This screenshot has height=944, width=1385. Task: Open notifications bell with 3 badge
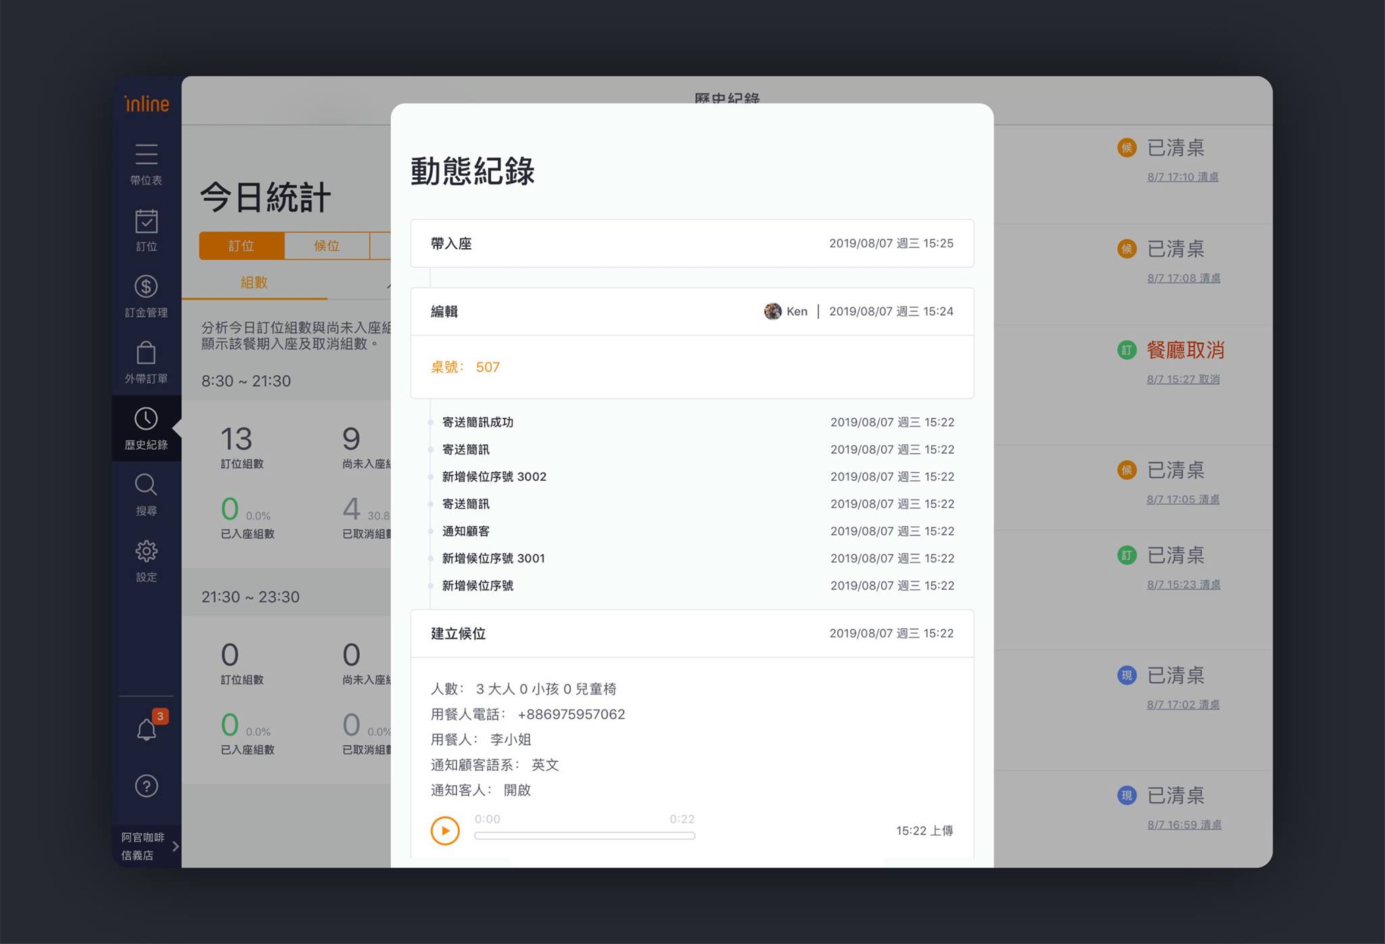tap(147, 729)
